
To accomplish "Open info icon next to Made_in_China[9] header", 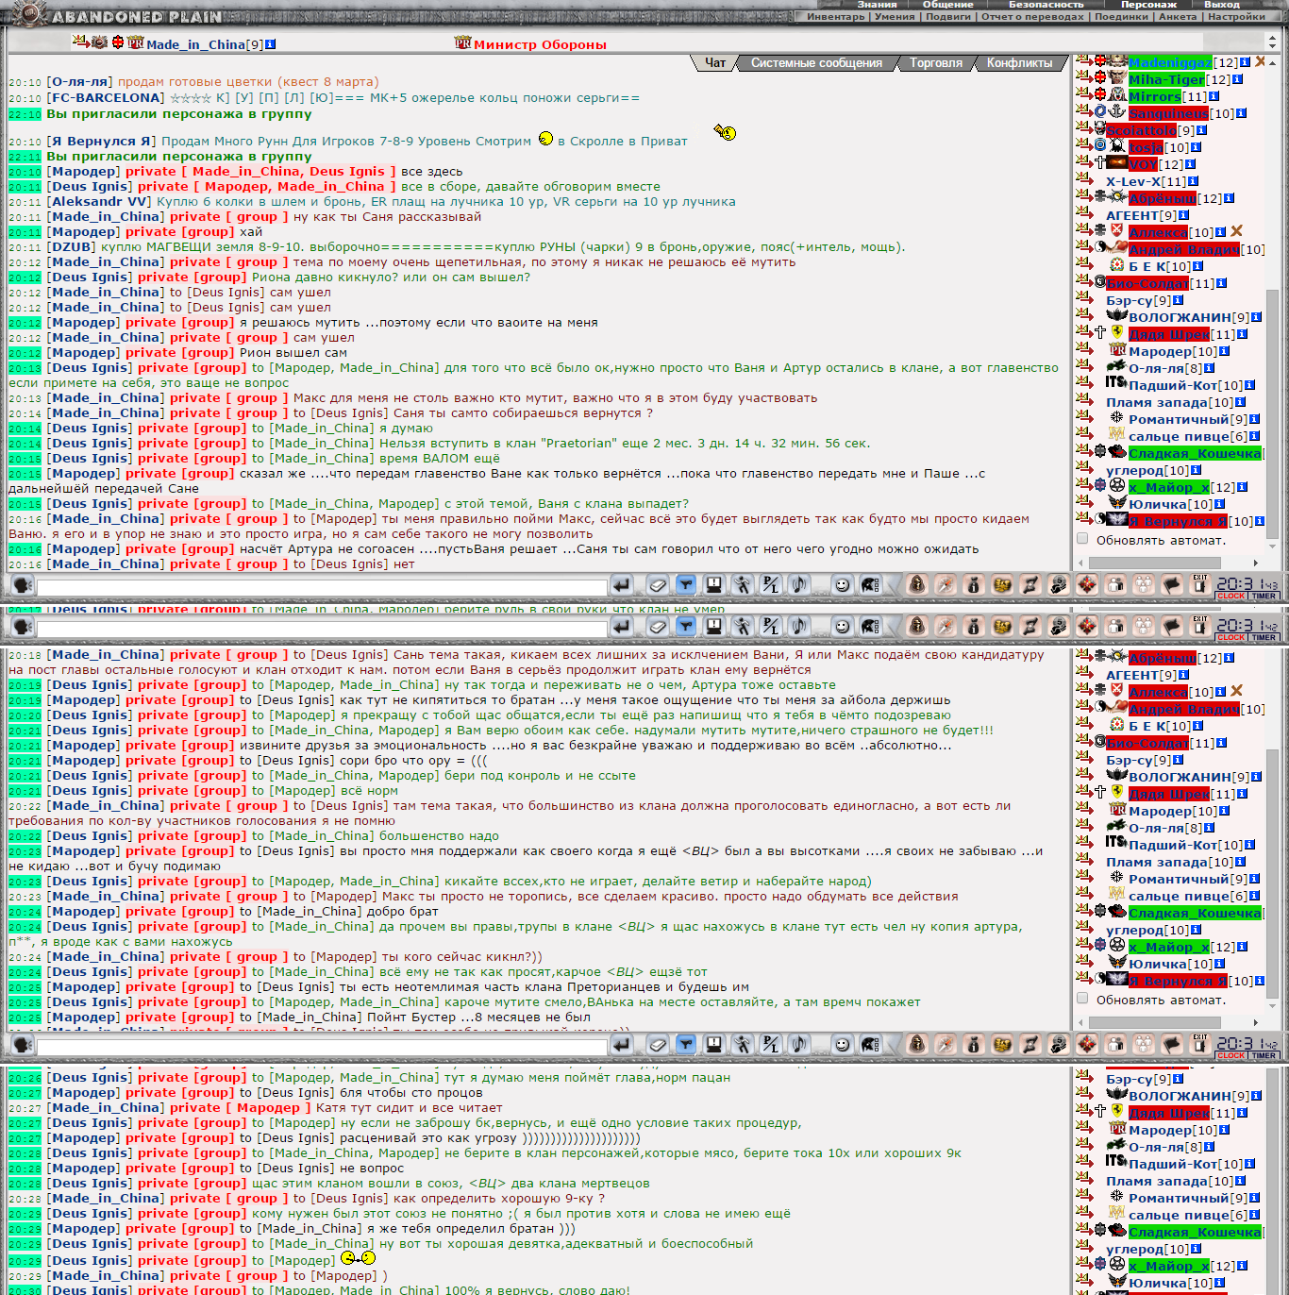I will coord(271,44).
